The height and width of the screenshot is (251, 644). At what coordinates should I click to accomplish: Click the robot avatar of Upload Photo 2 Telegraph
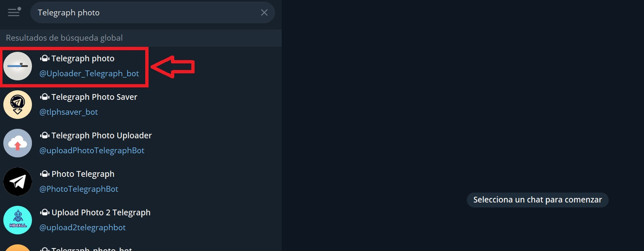[18, 220]
